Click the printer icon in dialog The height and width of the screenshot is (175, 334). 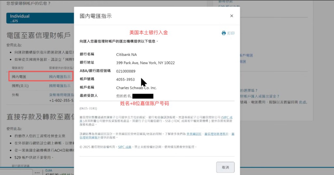pos(224,33)
